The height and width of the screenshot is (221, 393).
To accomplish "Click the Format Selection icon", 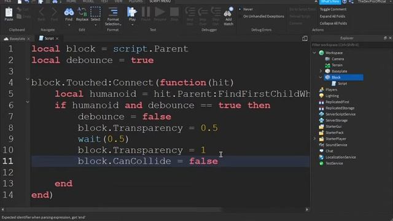I will (113, 12).
